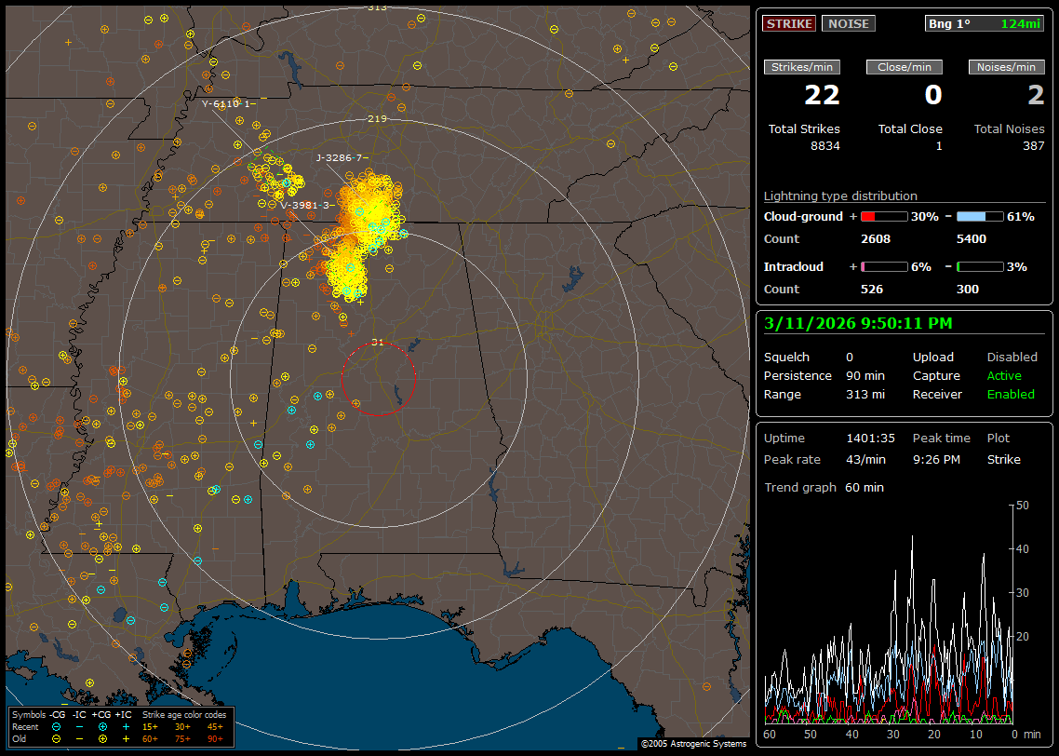
Task: Click the cyan recent +CG legend symbol
Action: click(102, 726)
